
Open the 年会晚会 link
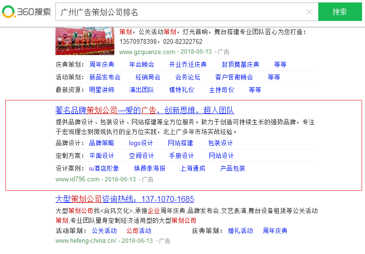pyautogui.click(x=142, y=64)
